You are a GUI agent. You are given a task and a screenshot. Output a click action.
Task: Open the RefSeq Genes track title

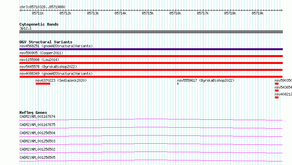33,113
